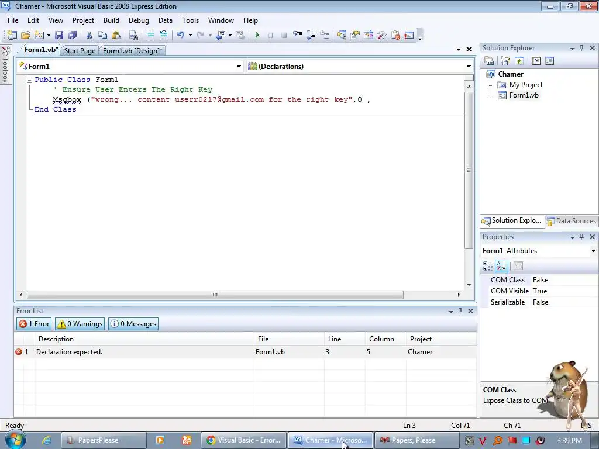Open the Build menu
599x449 pixels.
(x=111, y=20)
